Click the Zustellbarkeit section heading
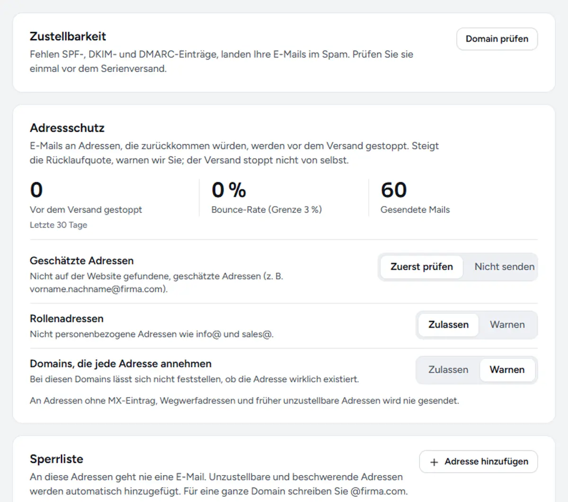 point(68,36)
